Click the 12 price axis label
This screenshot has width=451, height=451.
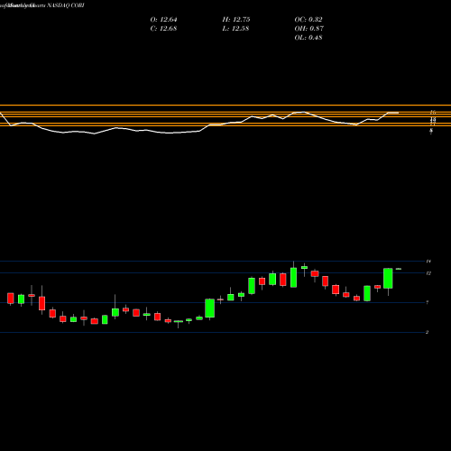(428, 273)
